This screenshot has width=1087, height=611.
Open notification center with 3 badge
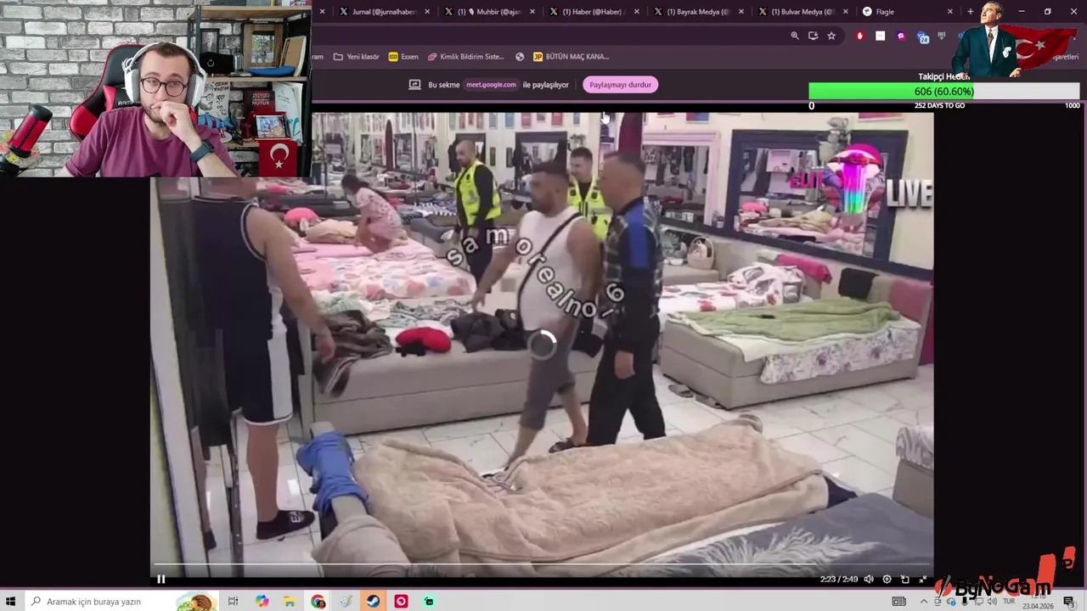[1068, 602]
